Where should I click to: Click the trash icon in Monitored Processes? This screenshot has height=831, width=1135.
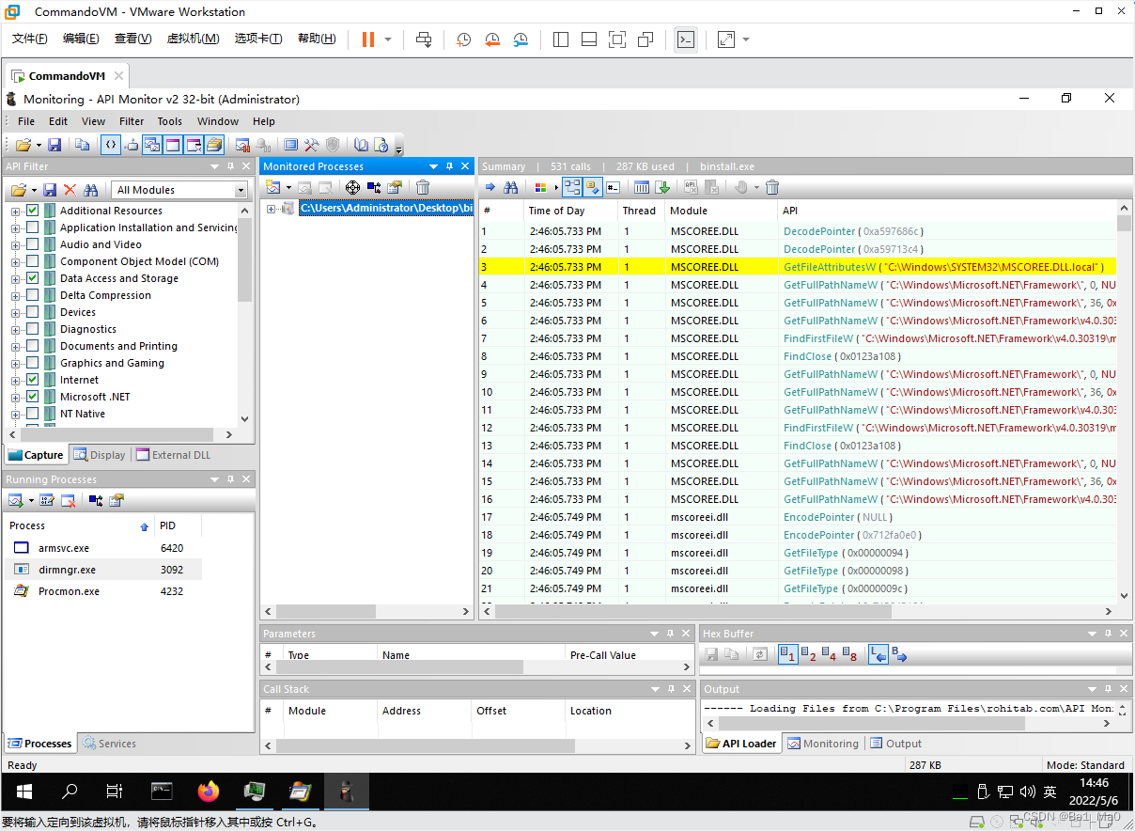point(423,188)
